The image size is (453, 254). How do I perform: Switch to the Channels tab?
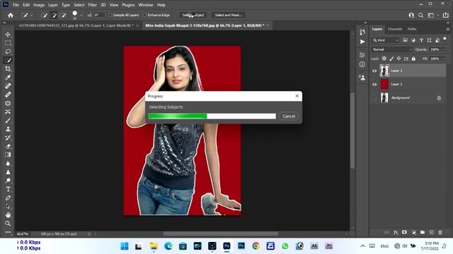[395, 29]
